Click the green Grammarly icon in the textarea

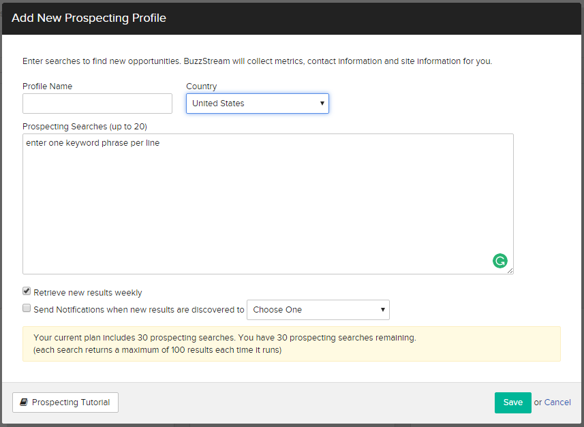(x=500, y=261)
